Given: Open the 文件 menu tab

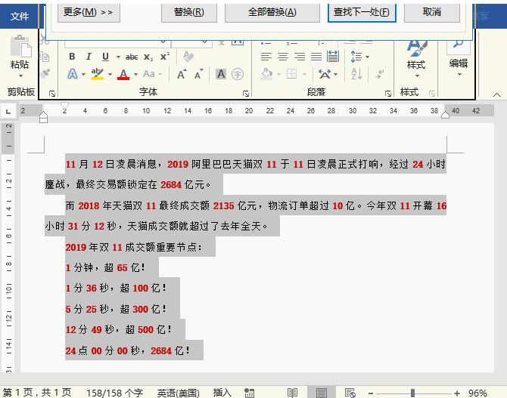Looking at the screenshot, I should point(19,16).
